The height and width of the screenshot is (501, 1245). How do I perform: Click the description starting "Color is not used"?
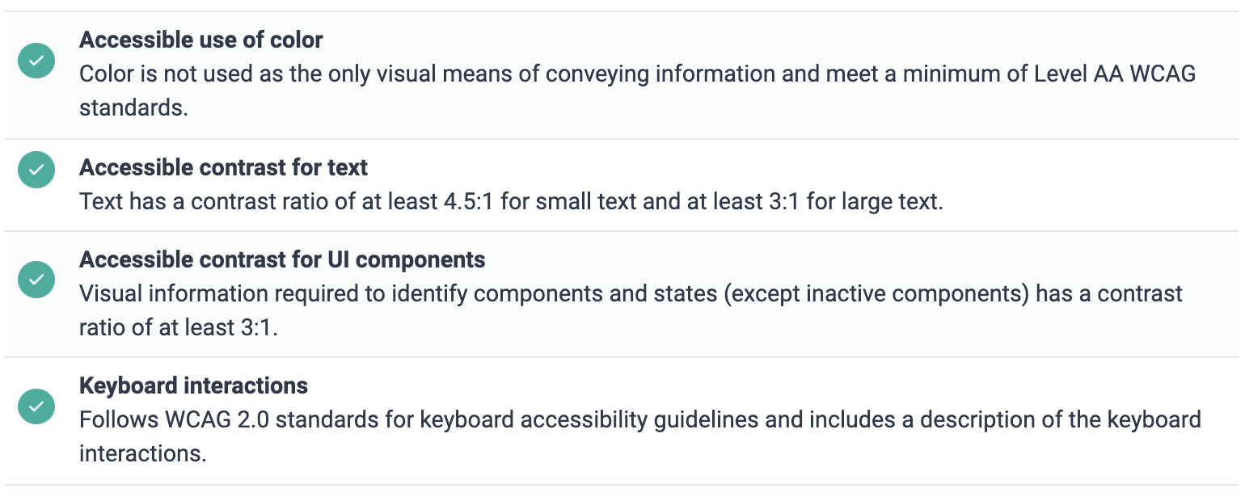[637, 74]
